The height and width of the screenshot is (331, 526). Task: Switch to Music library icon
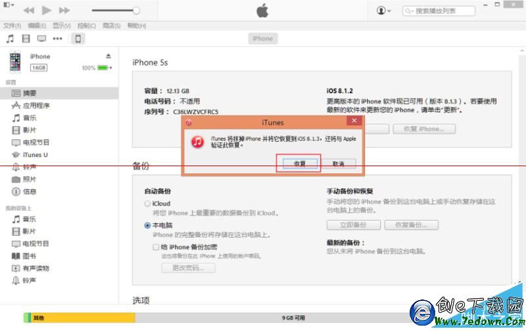pyautogui.click(x=10, y=39)
